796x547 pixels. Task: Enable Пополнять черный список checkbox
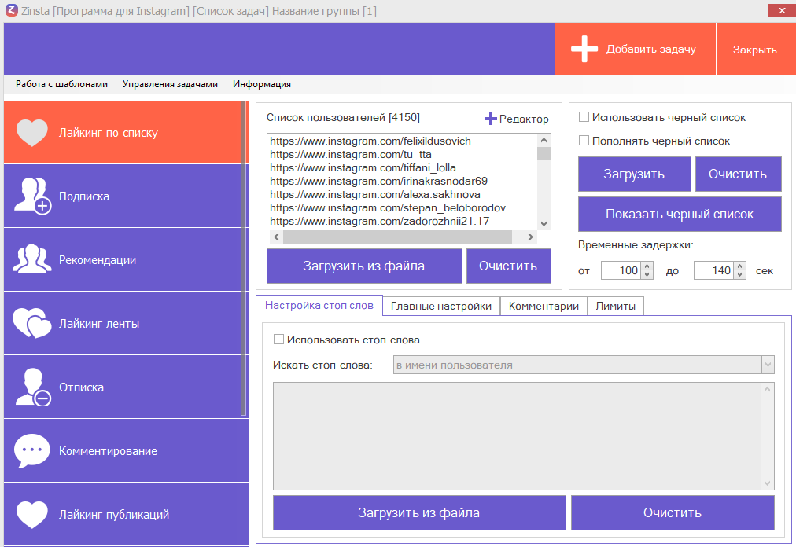click(584, 140)
